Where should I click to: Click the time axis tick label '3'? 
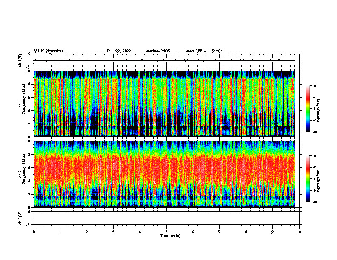[113, 232]
